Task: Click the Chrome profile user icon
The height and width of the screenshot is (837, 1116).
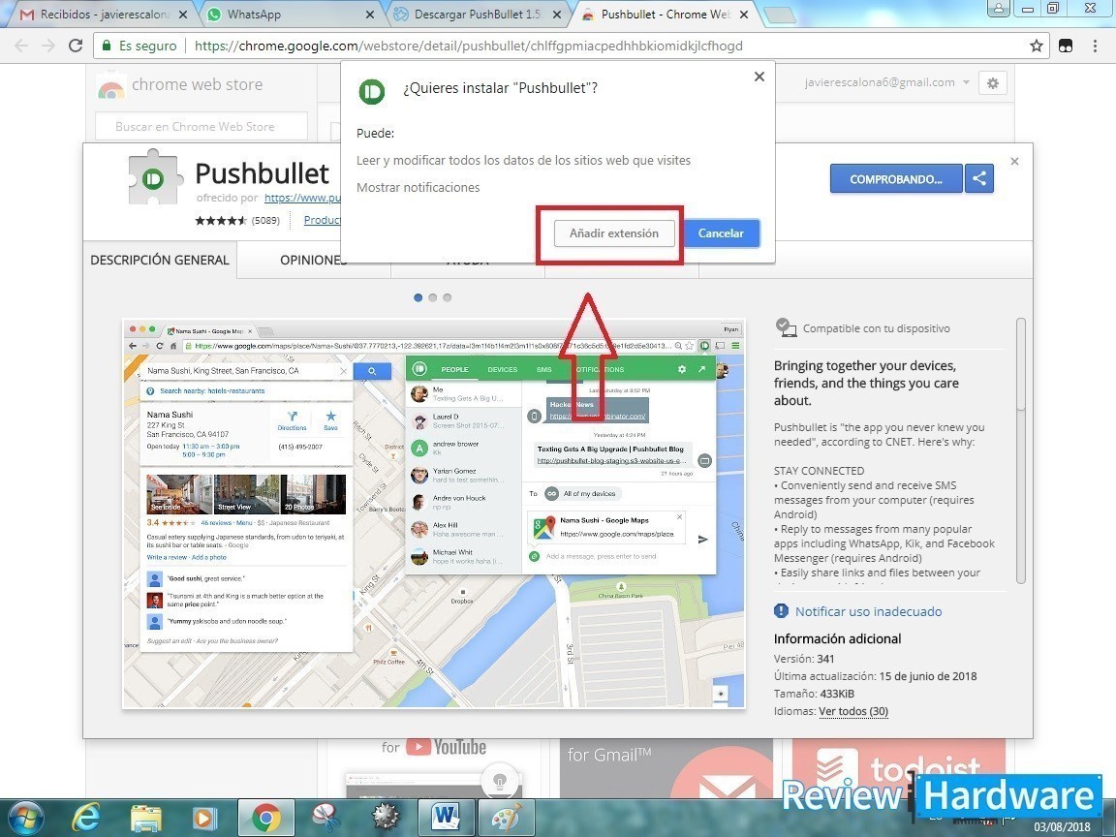Action: click(999, 9)
